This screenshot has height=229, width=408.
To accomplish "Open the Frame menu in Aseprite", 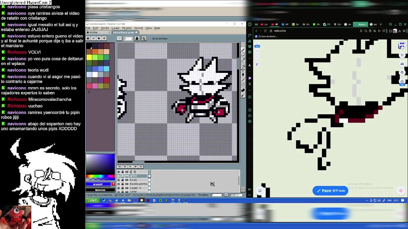I will coord(127,28).
